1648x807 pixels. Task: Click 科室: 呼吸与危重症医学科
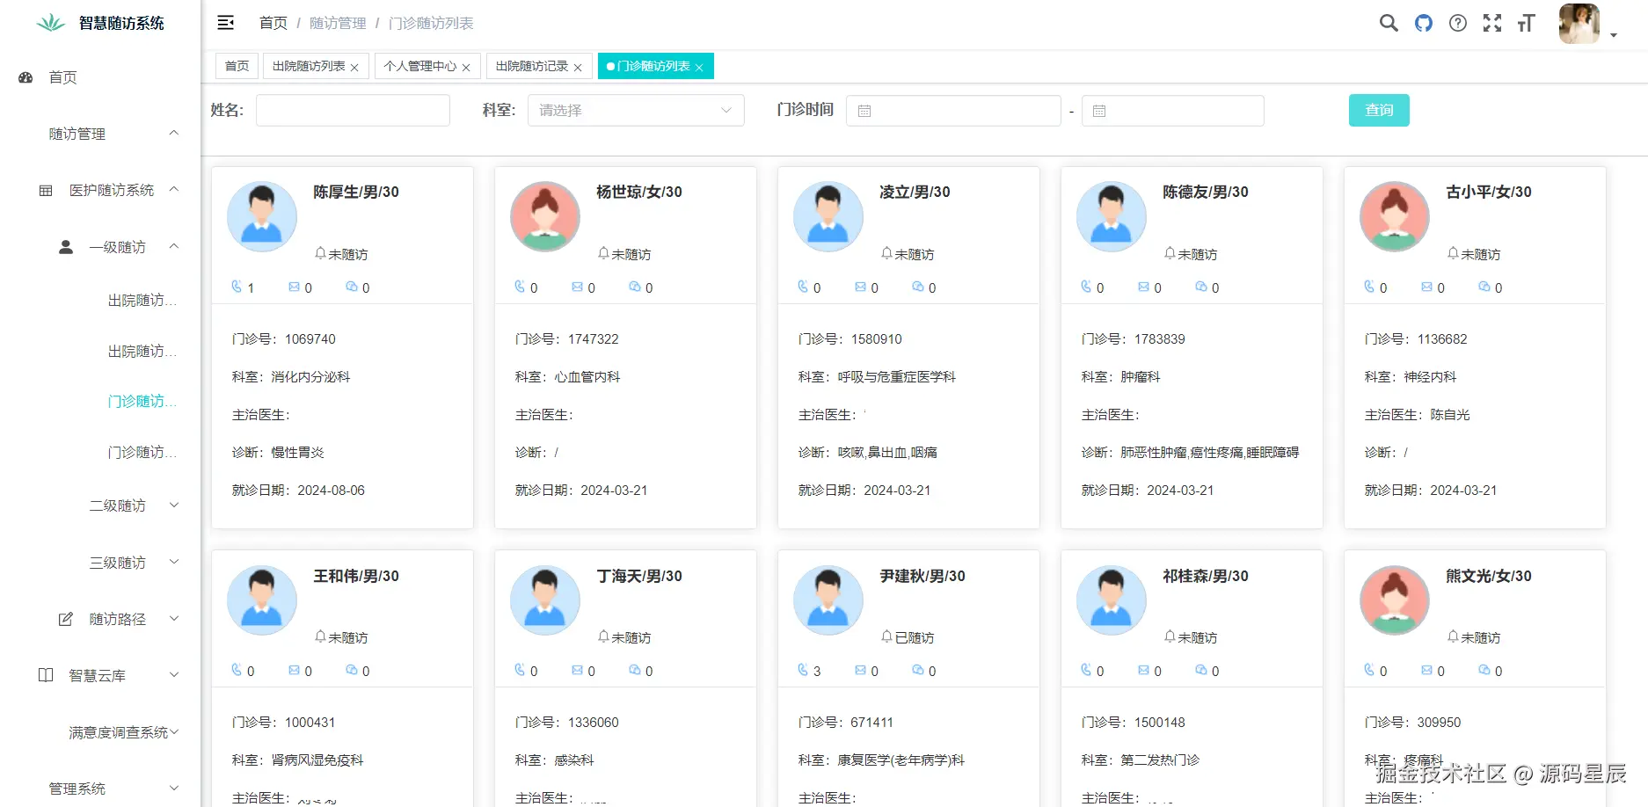coord(877,376)
